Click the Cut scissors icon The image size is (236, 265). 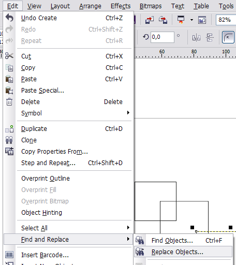(9, 56)
